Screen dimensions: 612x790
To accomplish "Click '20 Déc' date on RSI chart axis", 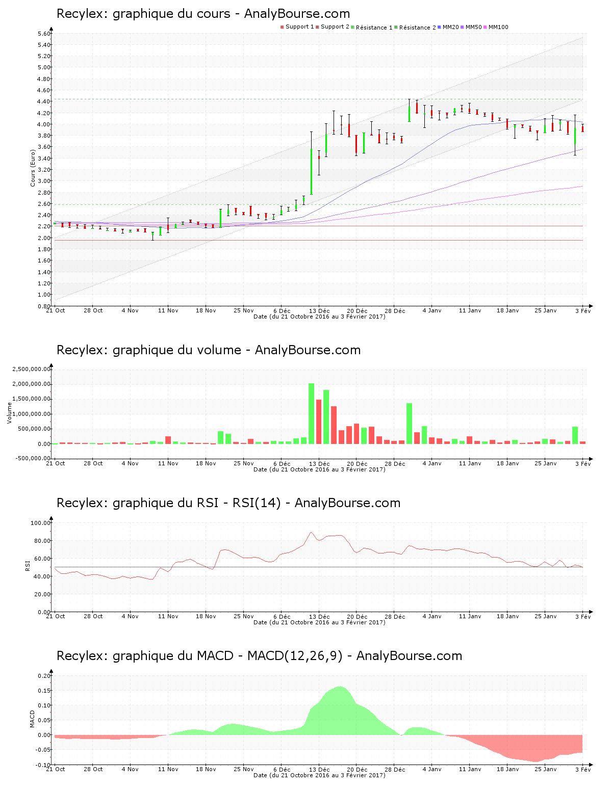I will (357, 616).
